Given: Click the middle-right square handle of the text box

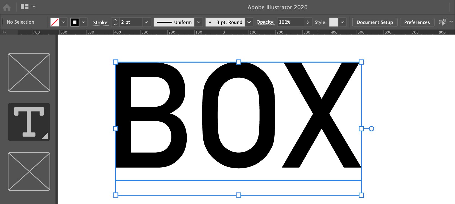Looking at the screenshot, I should (x=361, y=129).
